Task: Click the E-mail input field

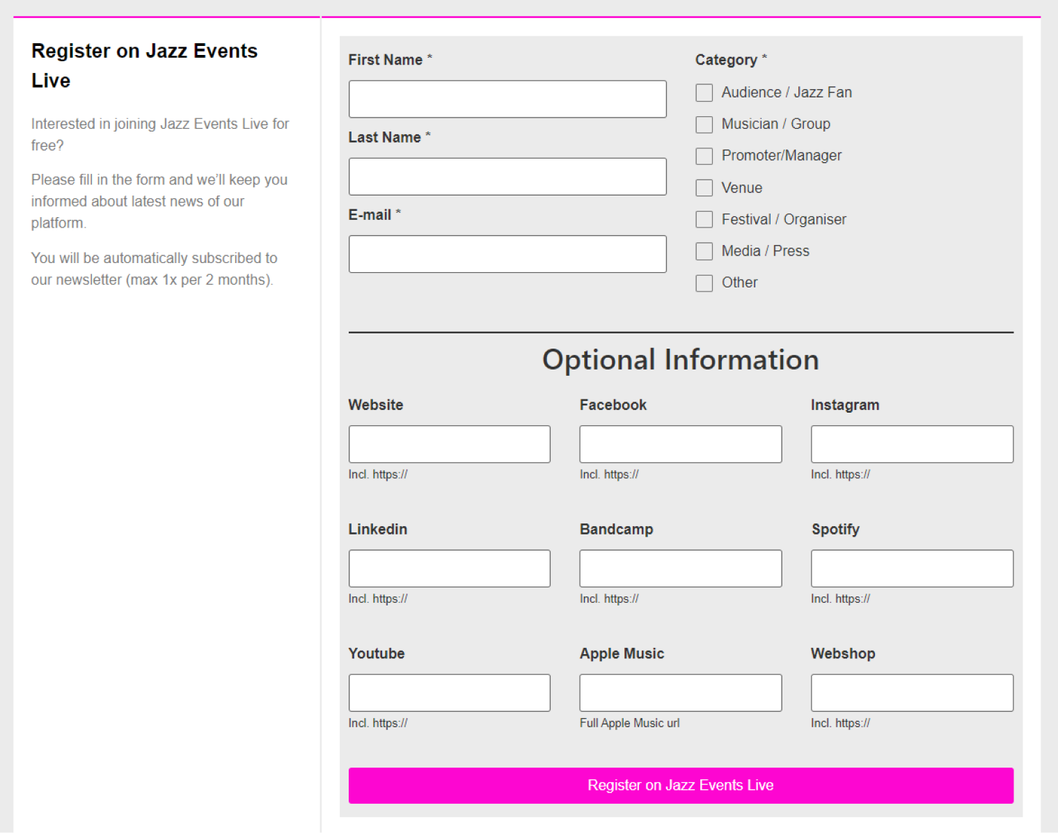Action: (x=507, y=254)
